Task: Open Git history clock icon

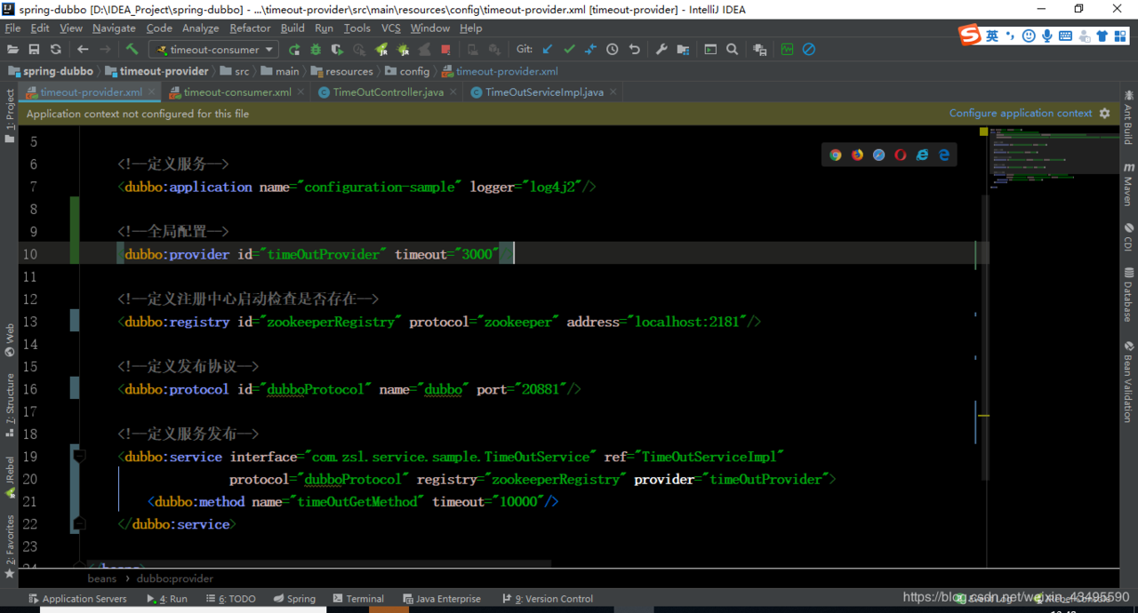Action: click(x=613, y=50)
